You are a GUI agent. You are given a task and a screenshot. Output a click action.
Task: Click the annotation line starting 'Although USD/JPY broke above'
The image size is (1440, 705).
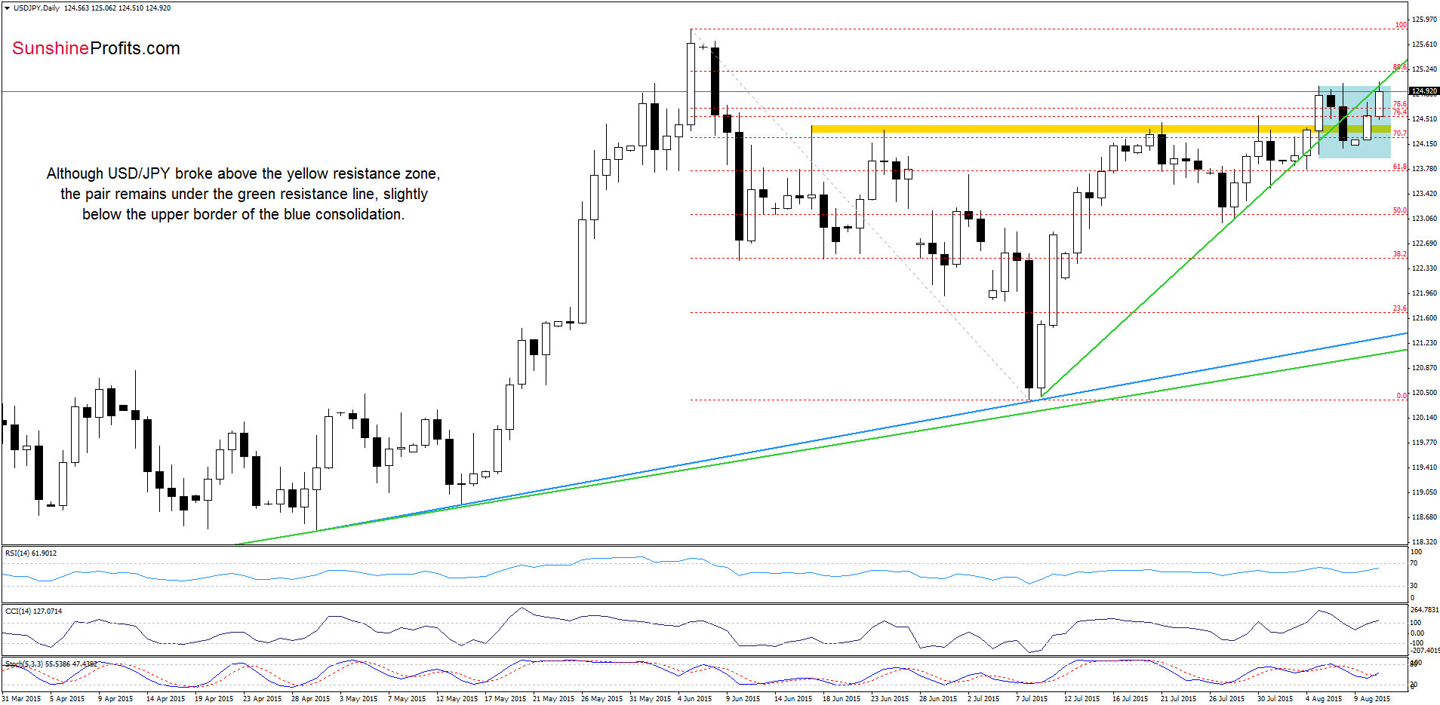click(x=243, y=174)
